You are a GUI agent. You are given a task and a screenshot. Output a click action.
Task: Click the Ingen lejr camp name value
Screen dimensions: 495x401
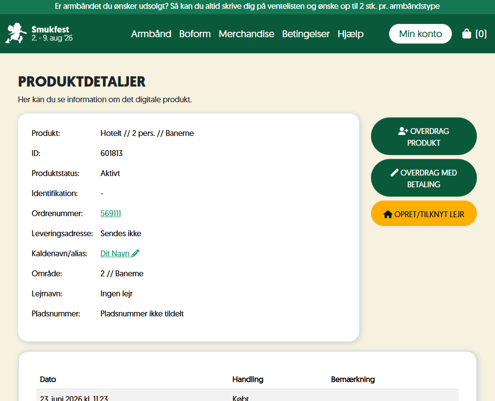(x=117, y=293)
